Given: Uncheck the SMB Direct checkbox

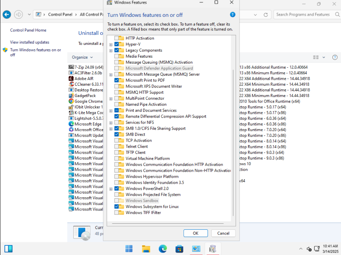Looking at the screenshot, I should coord(117,134).
